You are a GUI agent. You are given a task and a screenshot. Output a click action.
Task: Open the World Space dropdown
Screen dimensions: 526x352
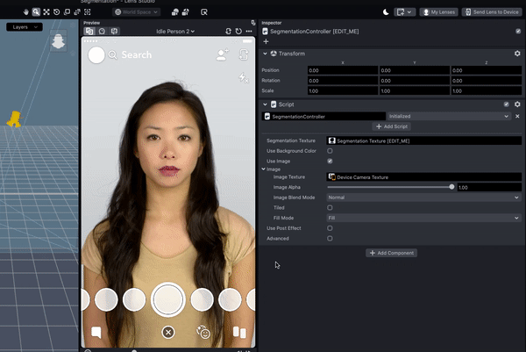coord(136,12)
